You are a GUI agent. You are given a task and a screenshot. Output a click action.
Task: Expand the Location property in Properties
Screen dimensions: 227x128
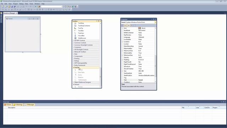122,42
